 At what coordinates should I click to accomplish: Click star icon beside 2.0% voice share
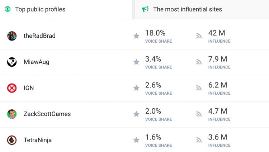tap(136, 114)
